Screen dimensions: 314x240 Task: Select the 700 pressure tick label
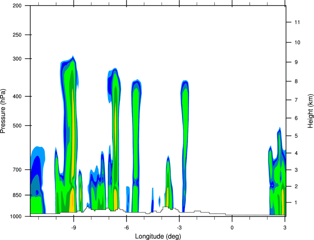pos(17,169)
